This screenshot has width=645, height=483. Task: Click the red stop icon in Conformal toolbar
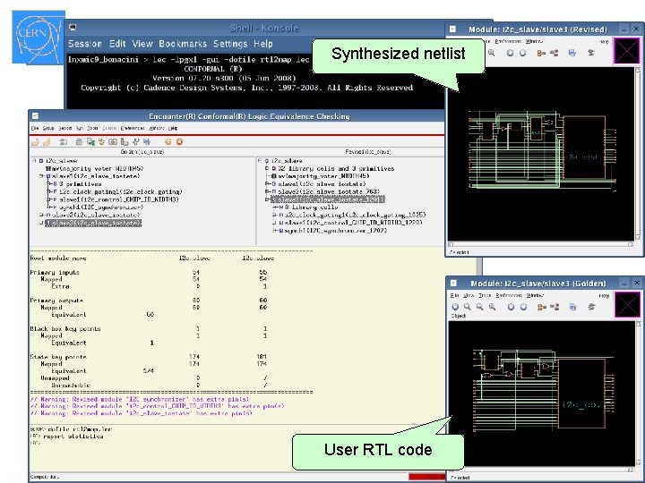pos(179,142)
